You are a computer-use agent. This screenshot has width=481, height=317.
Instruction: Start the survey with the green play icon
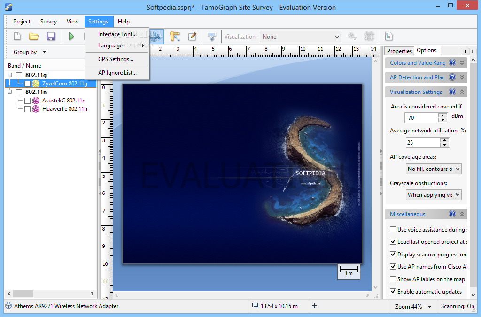click(71, 37)
